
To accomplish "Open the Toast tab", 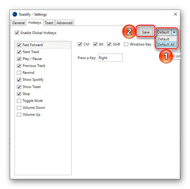I will click(49, 23).
